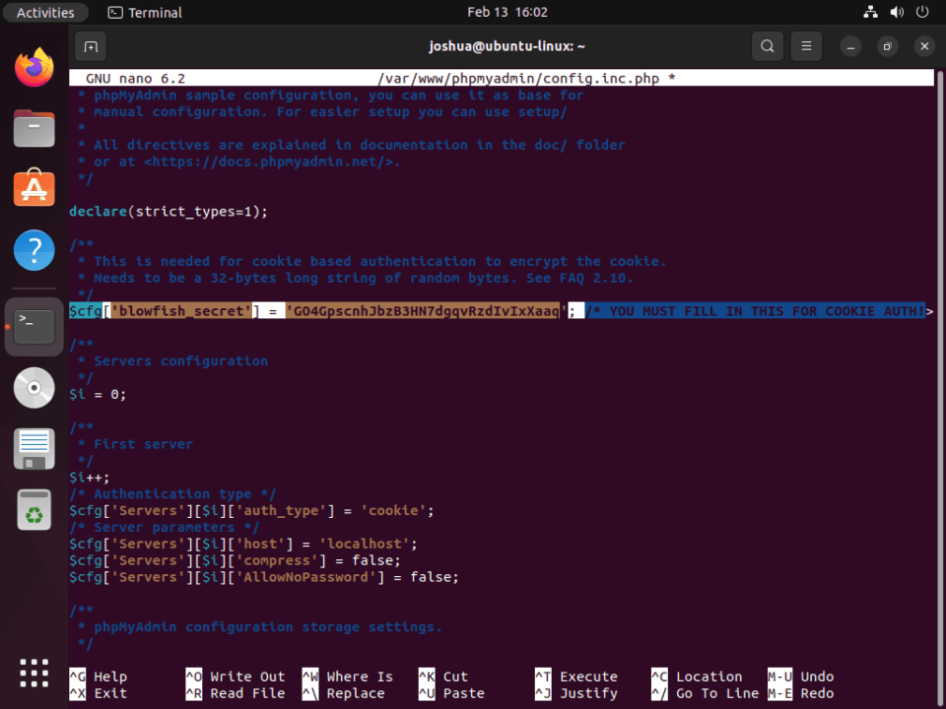Screen dimensions: 946x709
Task: Open the CD media player icon in the dock
Action: pyautogui.click(x=34, y=388)
